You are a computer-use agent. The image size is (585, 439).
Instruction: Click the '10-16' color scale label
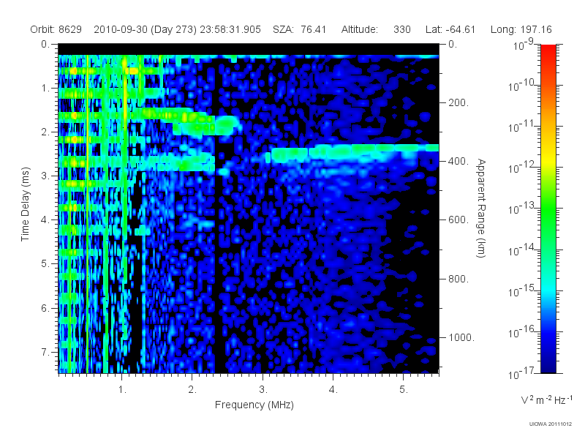pyautogui.click(x=523, y=332)
